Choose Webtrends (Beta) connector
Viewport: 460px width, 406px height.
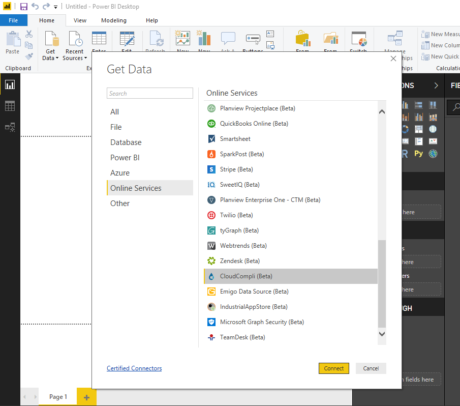pyautogui.click(x=291, y=246)
